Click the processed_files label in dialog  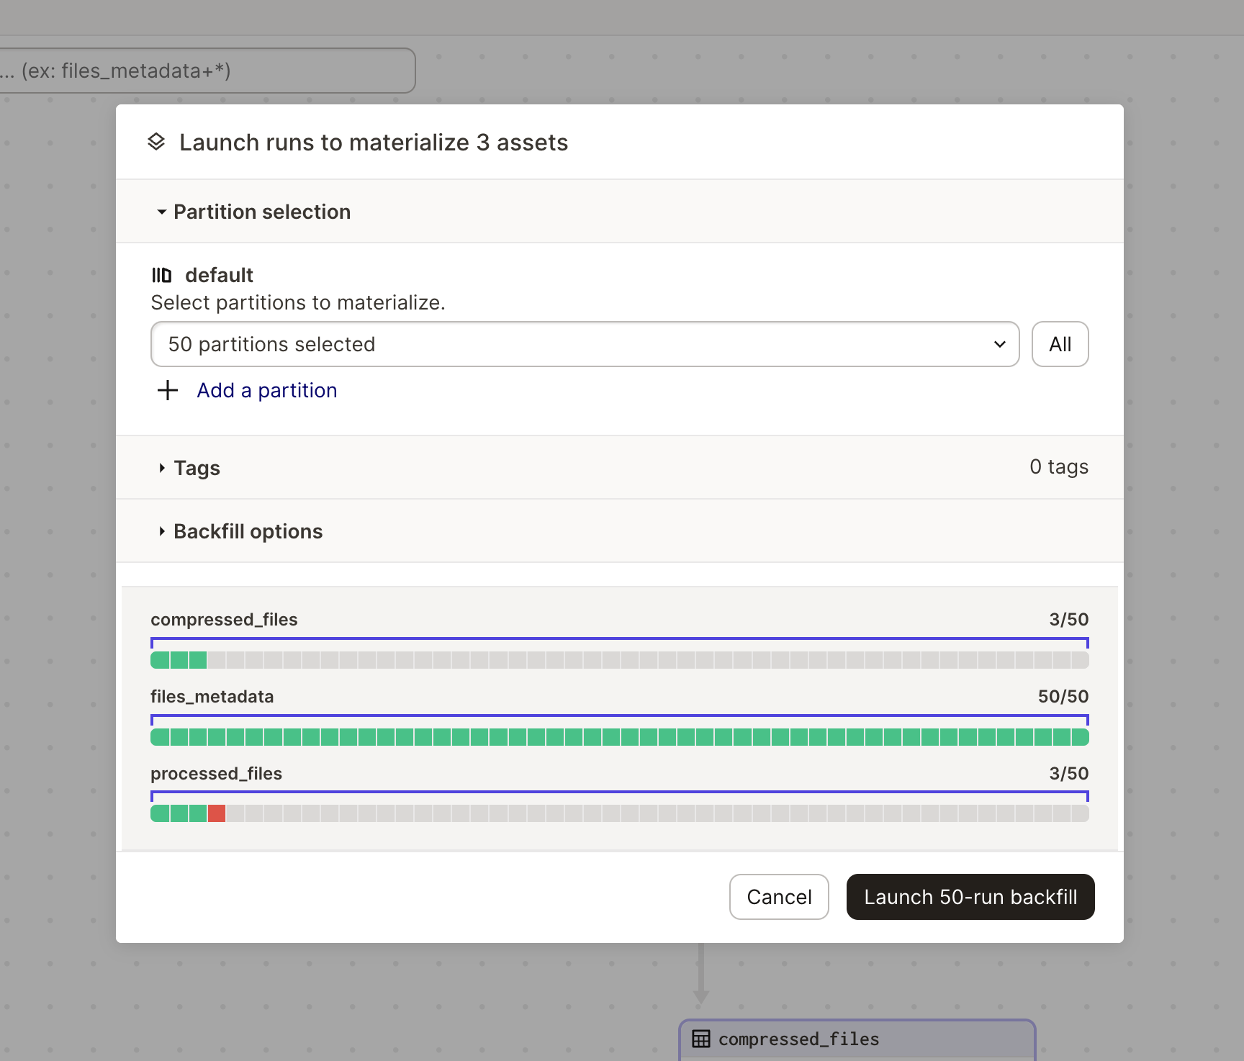(216, 773)
